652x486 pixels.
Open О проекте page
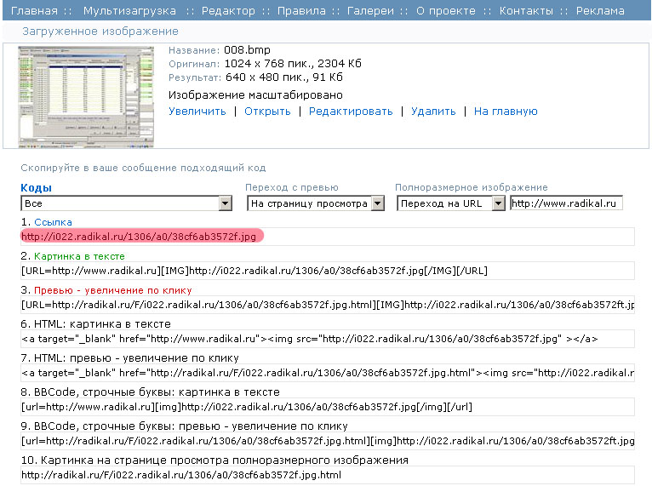tap(446, 11)
